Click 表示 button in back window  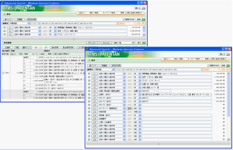[139, 43]
